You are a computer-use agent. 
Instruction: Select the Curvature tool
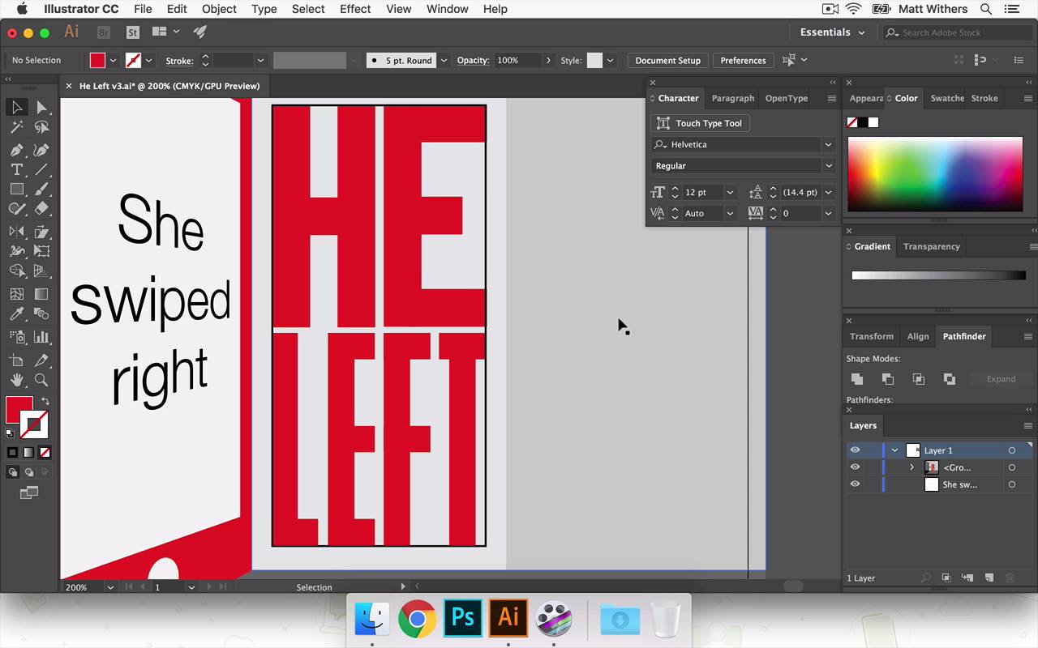pos(41,150)
